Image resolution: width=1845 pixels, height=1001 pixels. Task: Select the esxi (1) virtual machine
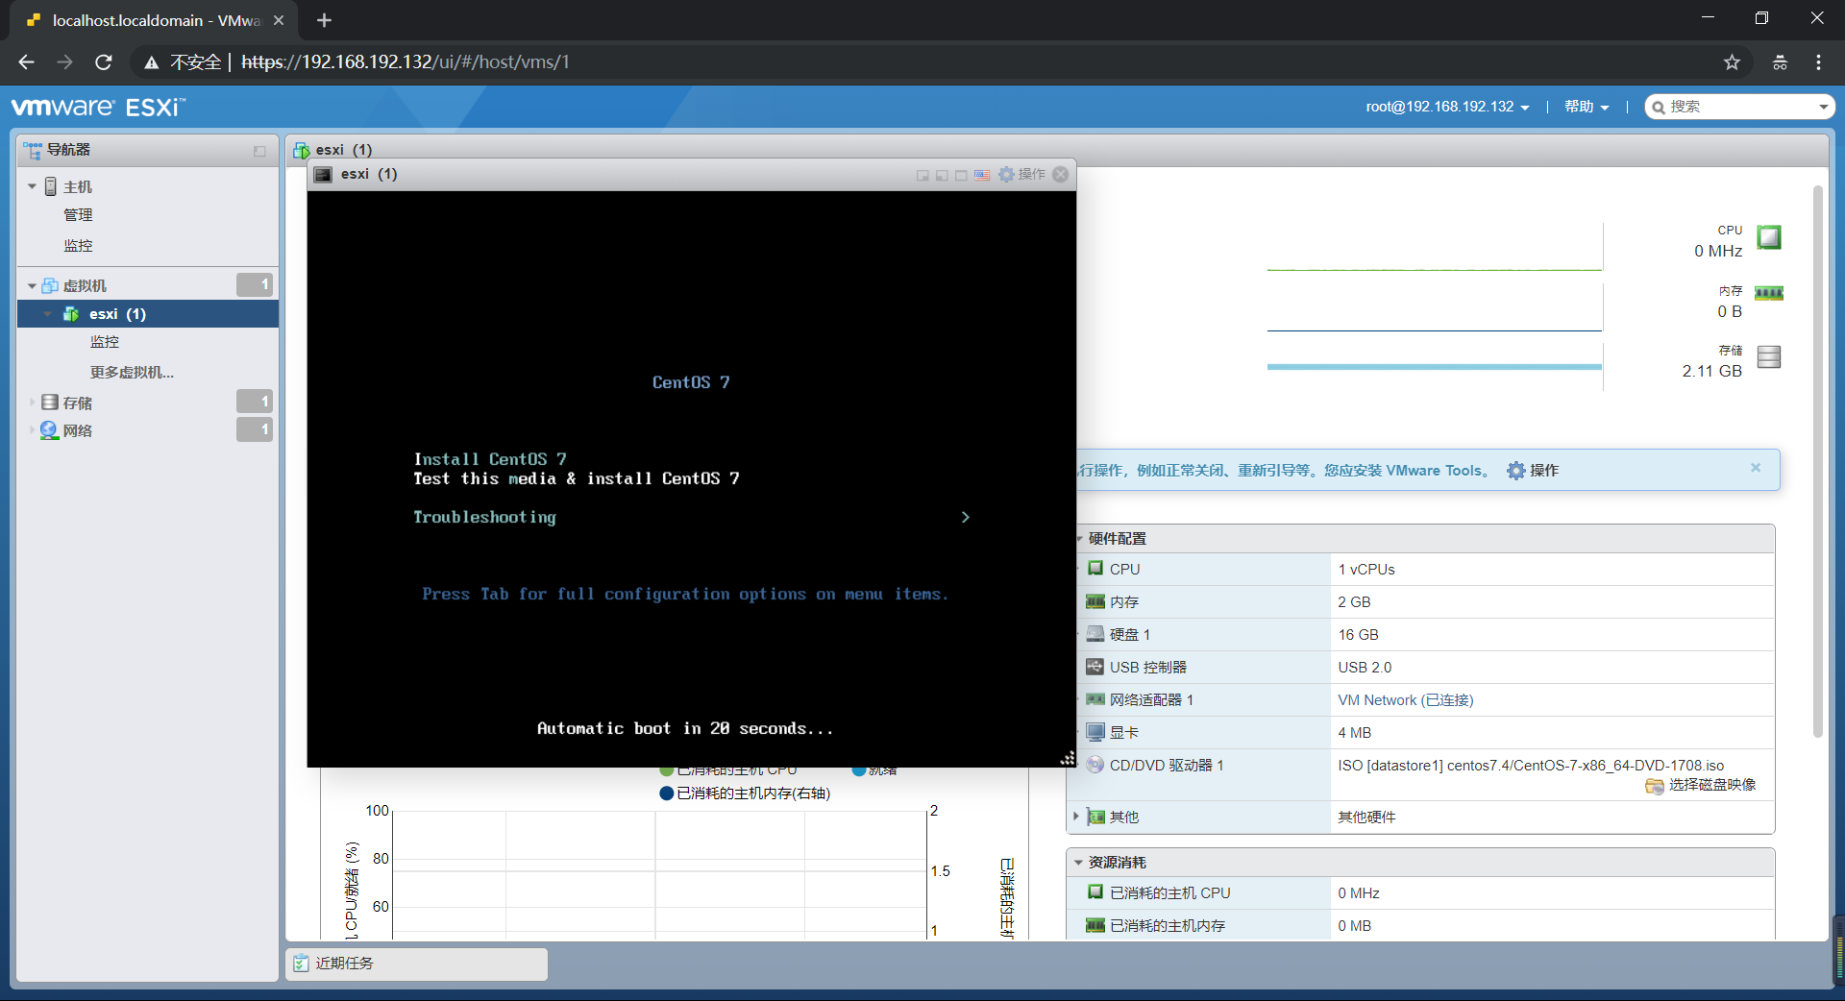point(148,314)
